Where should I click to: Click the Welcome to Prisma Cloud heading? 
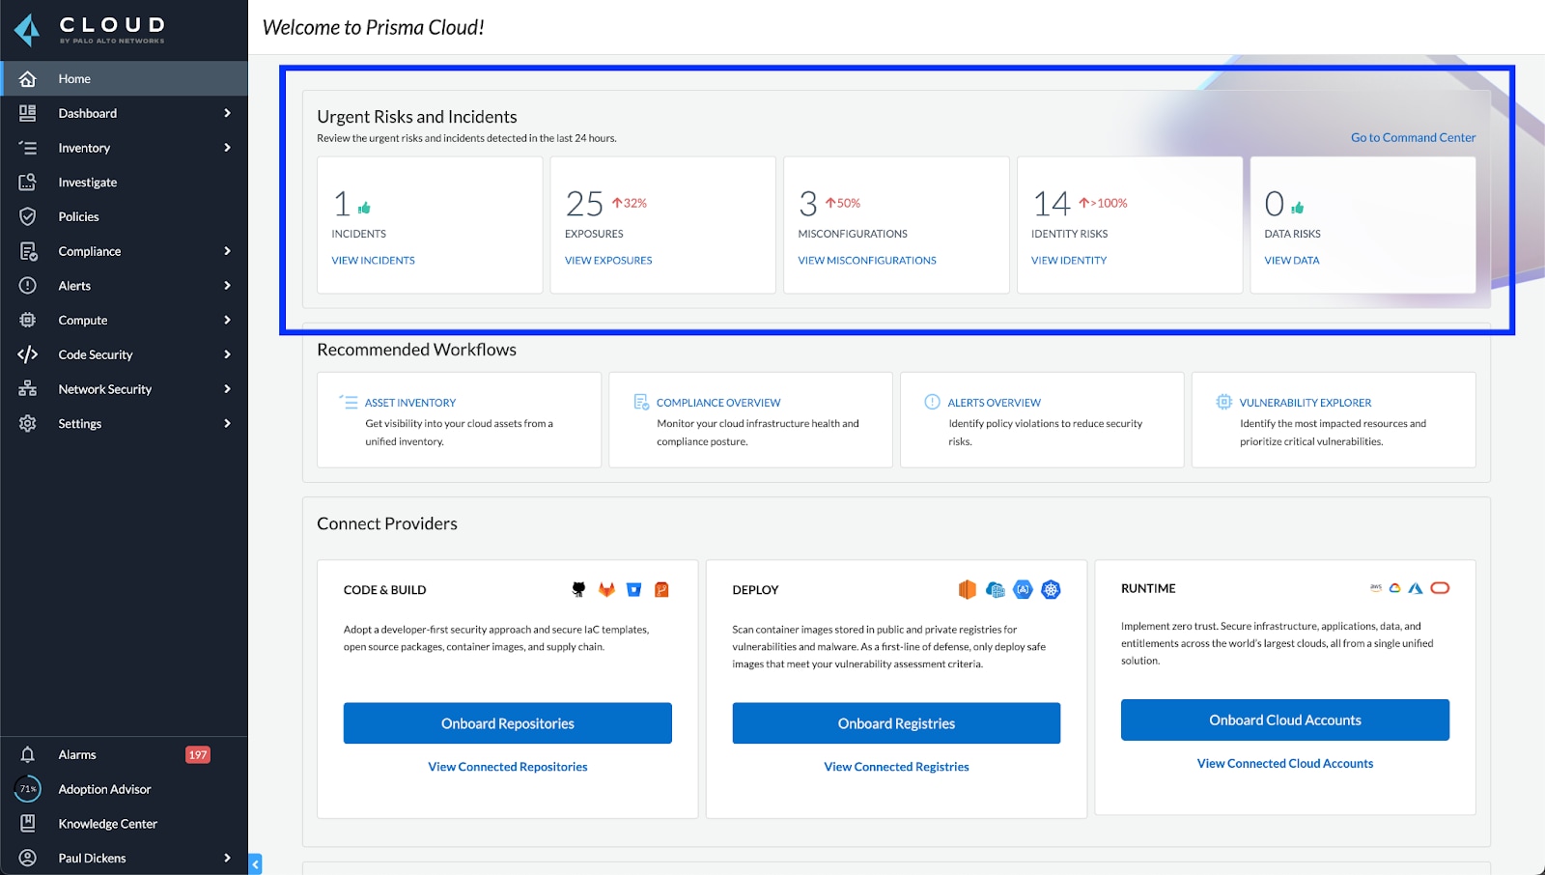(x=374, y=27)
